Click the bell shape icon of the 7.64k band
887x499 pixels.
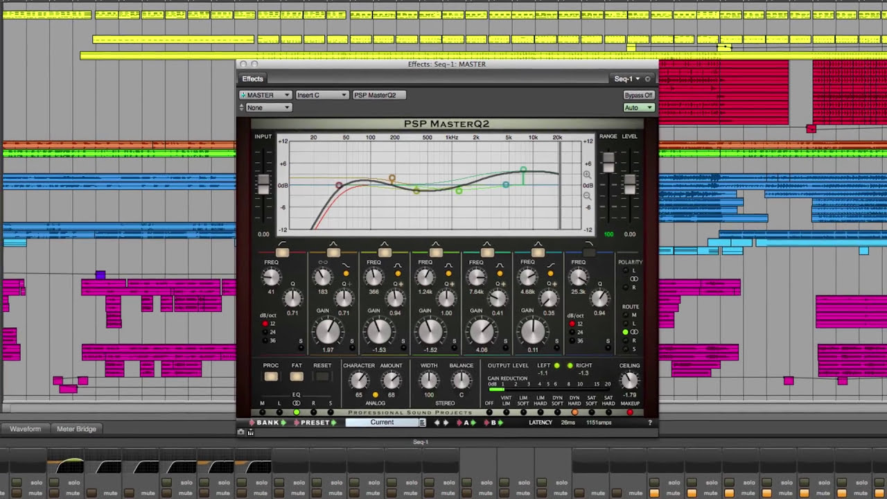[500, 265]
